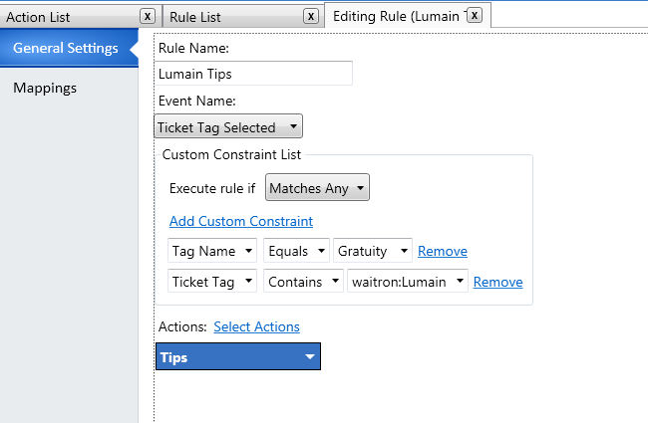Remove the Ticket Tag constraint

(497, 282)
